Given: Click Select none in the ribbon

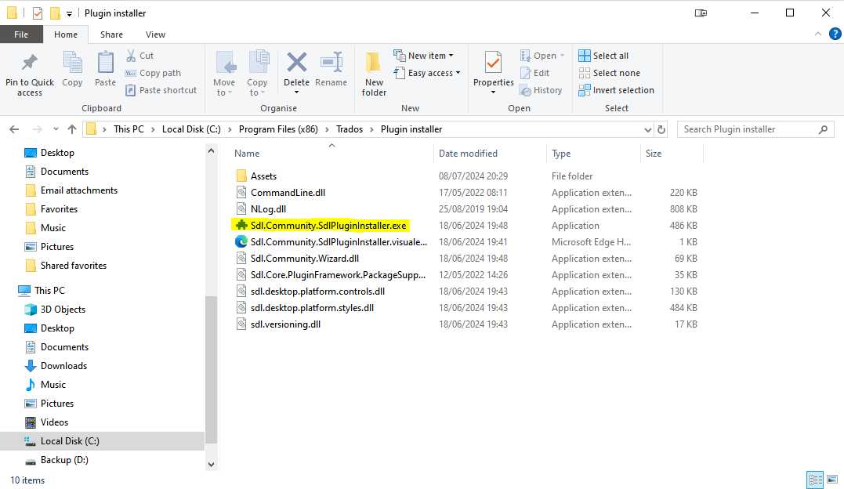Looking at the screenshot, I should [x=610, y=73].
